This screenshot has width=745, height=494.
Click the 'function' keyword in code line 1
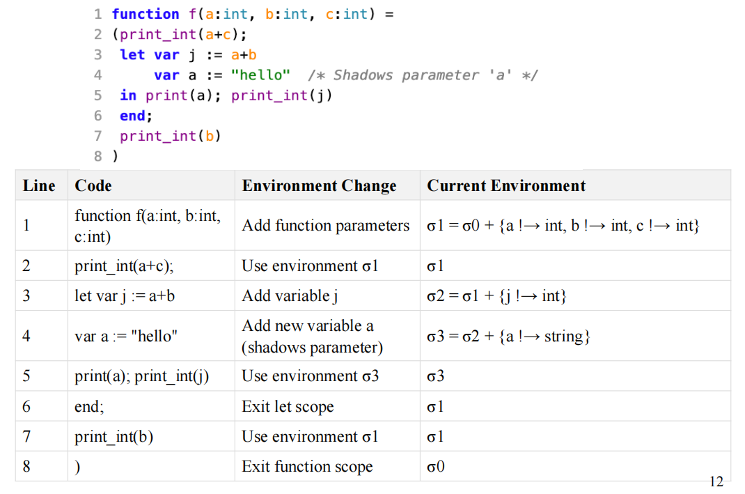pyautogui.click(x=145, y=14)
